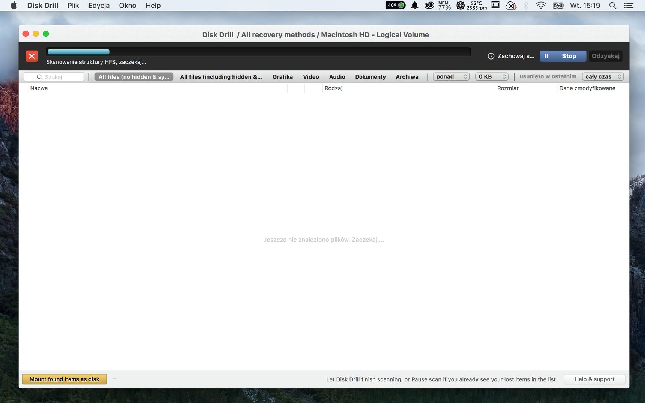Viewport: 645px width, 403px height.
Task: Open the Apple menu
Action: [14, 6]
